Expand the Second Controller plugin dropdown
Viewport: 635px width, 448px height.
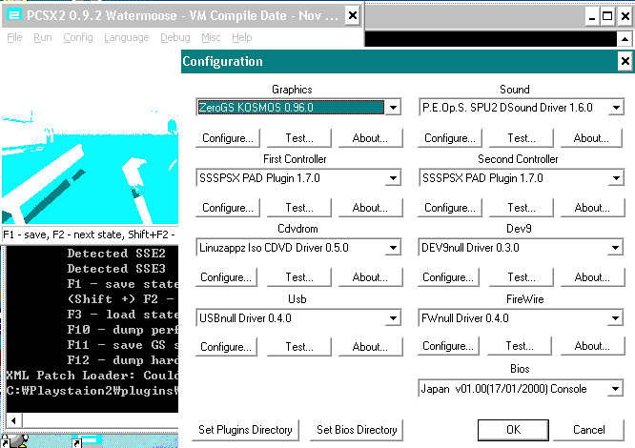pos(616,178)
